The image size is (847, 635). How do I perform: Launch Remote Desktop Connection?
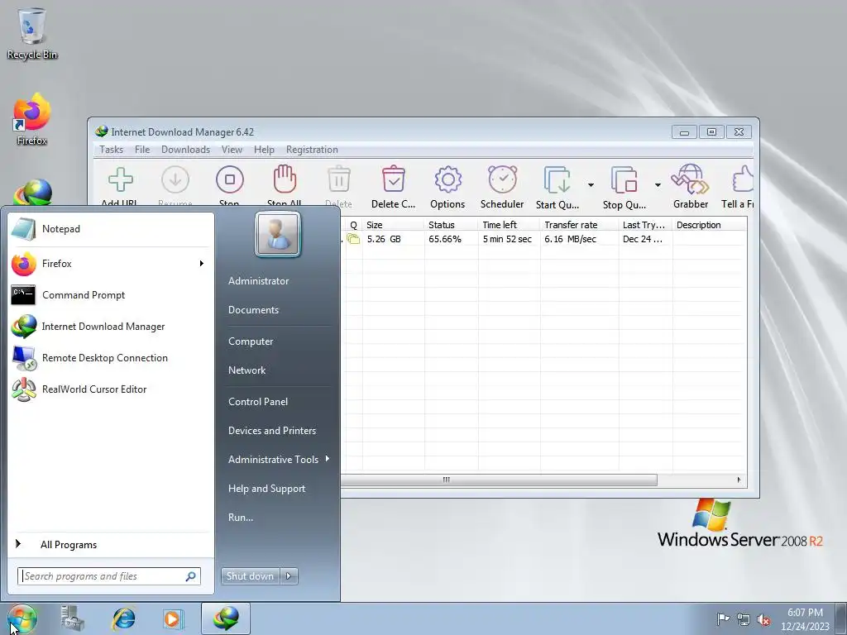(110, 358)
